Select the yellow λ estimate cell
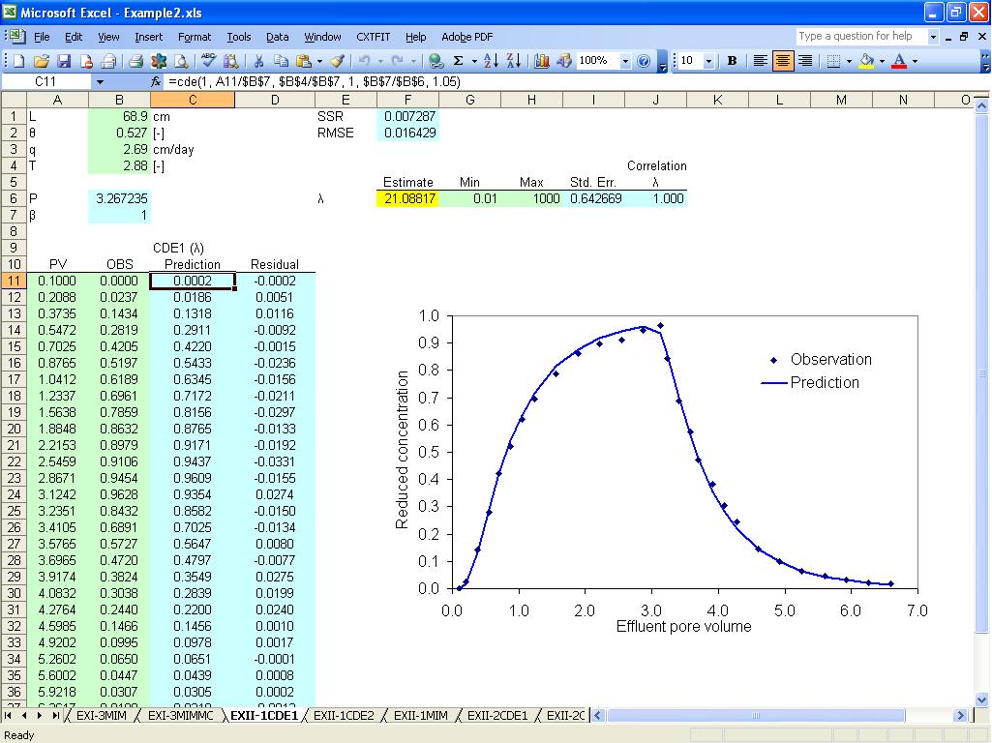 coord(407,198)
